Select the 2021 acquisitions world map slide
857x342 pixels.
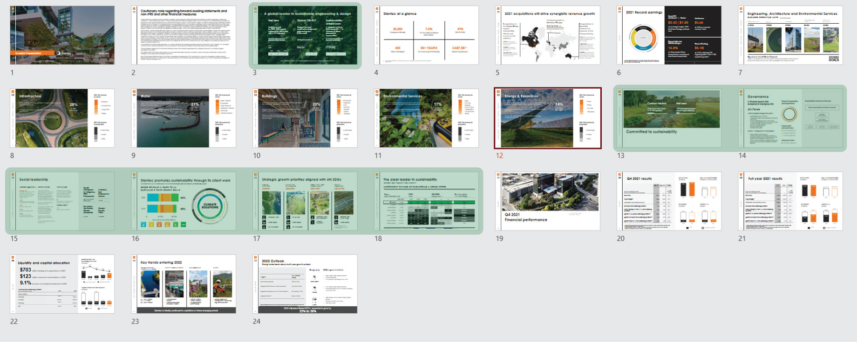pyautogui.click(x=548, y=35)
